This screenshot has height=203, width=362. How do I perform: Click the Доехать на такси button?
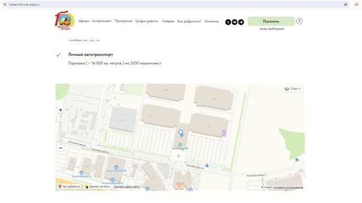(x=97, y=187)
